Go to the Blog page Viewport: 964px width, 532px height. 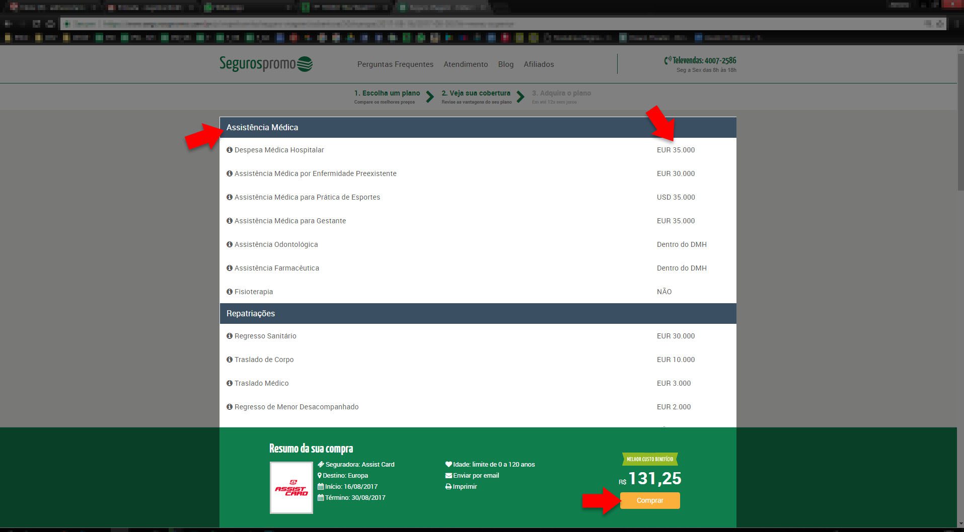506,64
